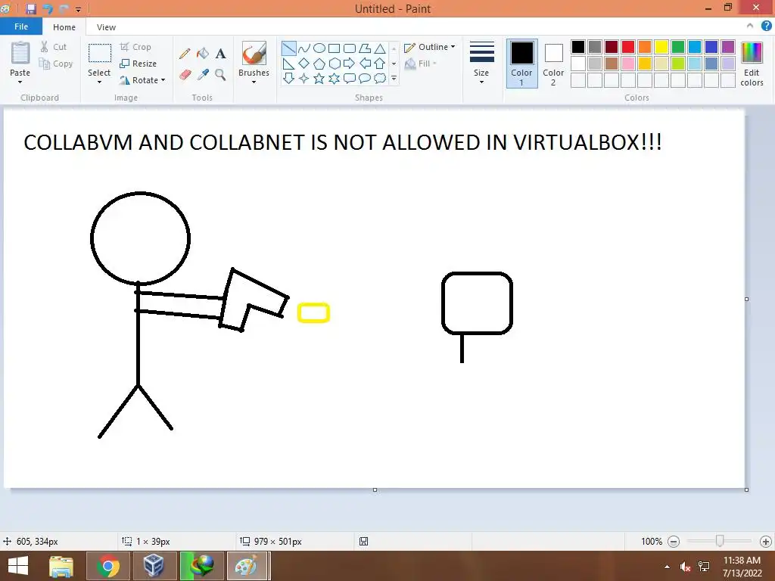Collapse the ribbon with chevron
The image size is (775, 581).
tap(750, 26)
